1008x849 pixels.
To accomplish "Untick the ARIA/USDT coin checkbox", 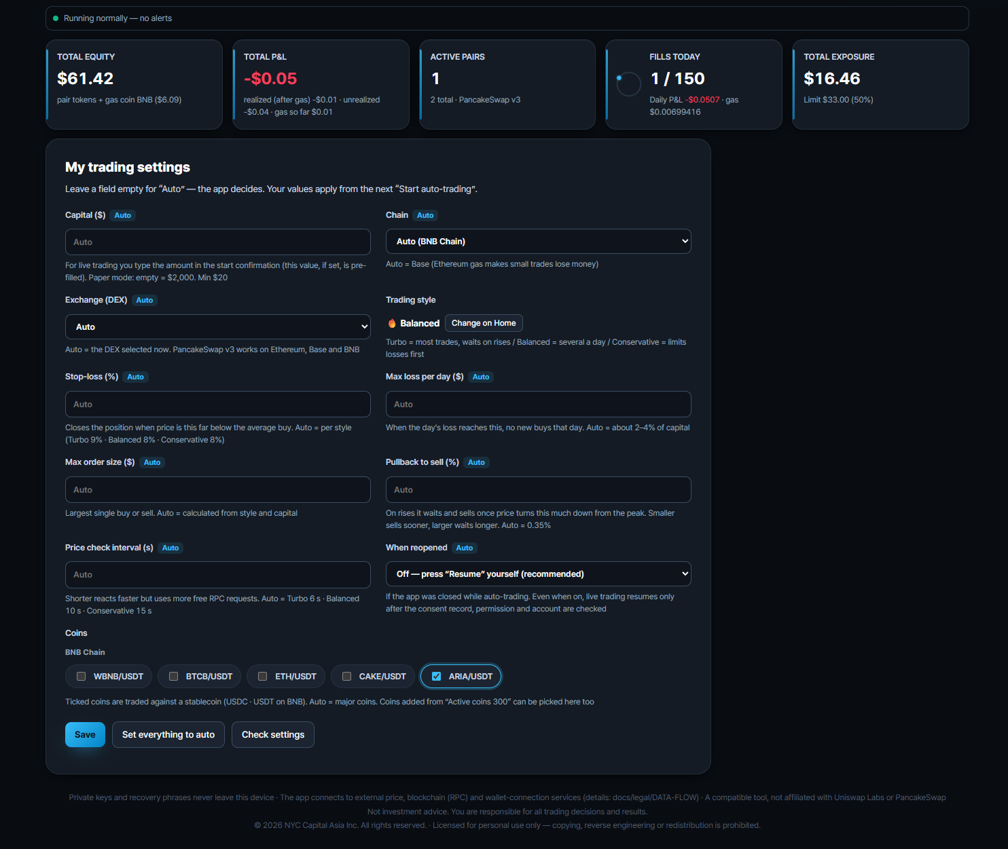I will (x=437, y=677).
